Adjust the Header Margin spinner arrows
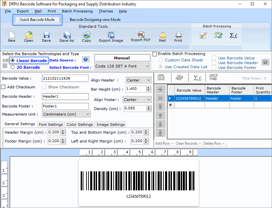272x208 pixels. (x=63, y=132)
